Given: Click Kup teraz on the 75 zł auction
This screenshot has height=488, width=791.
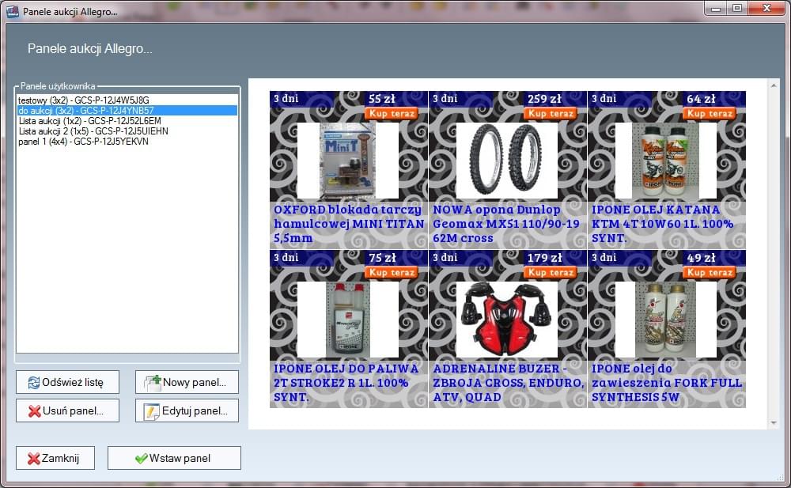Looking at the screenshot, I should (x=392, y=273).
